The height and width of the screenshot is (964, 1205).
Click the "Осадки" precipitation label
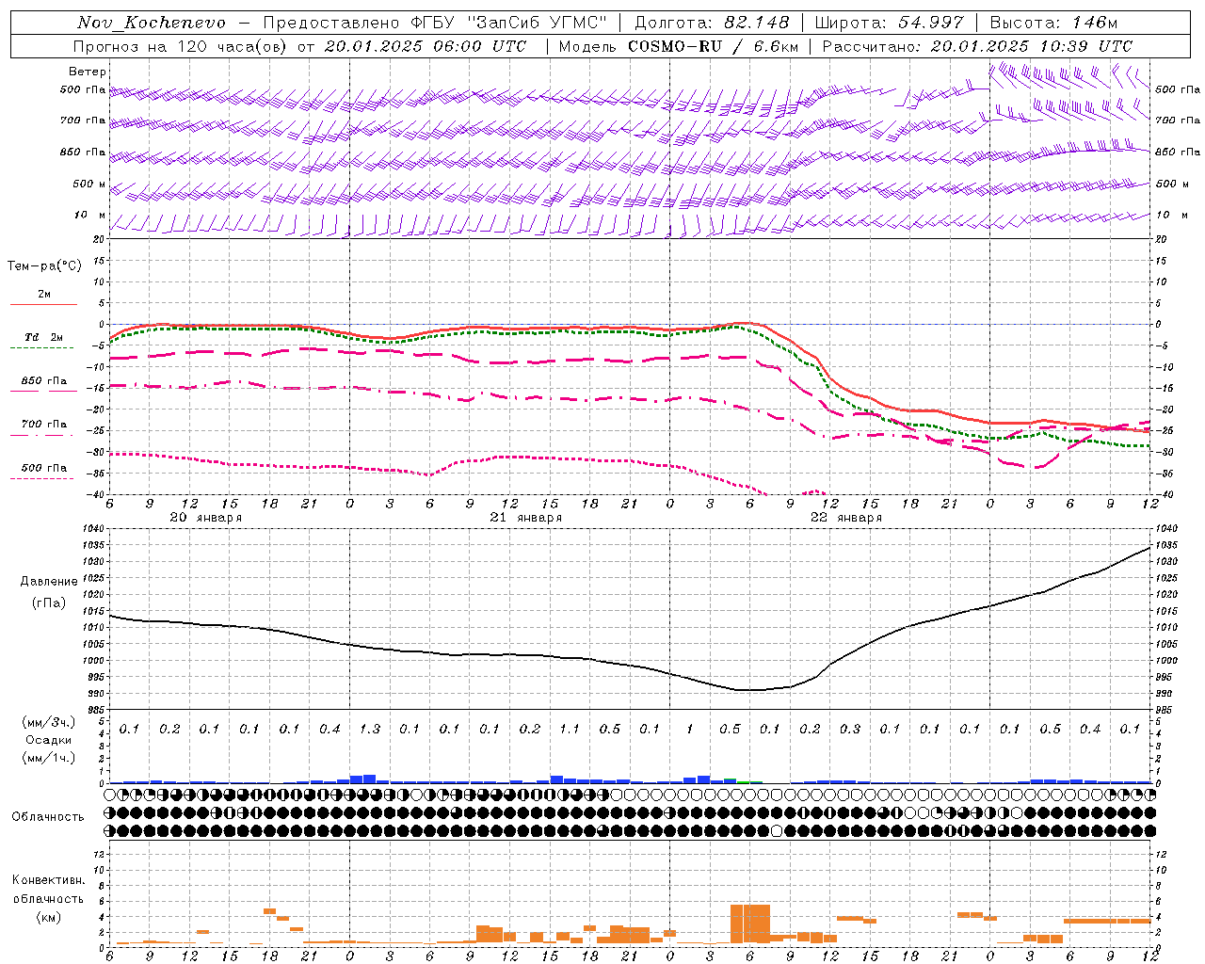pyautogui.click(x=49, y=740)
